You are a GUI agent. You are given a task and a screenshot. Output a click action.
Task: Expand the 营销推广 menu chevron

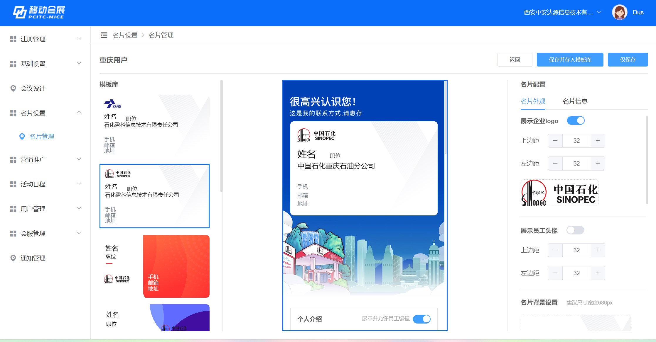click(x=79, y=159)
